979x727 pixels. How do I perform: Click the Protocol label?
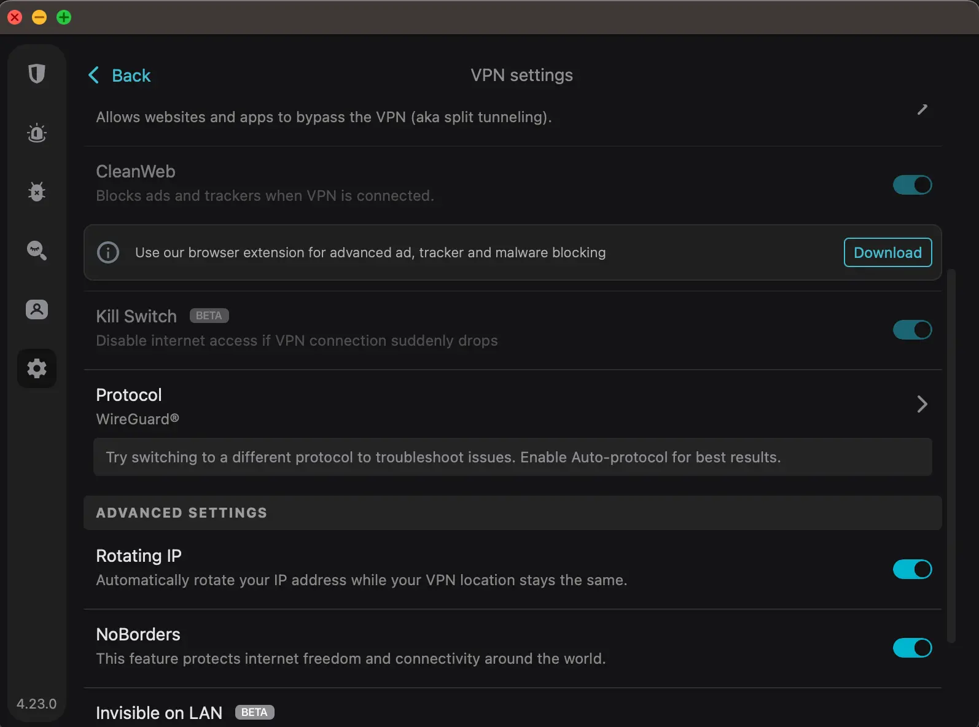[x=129, y=395]
